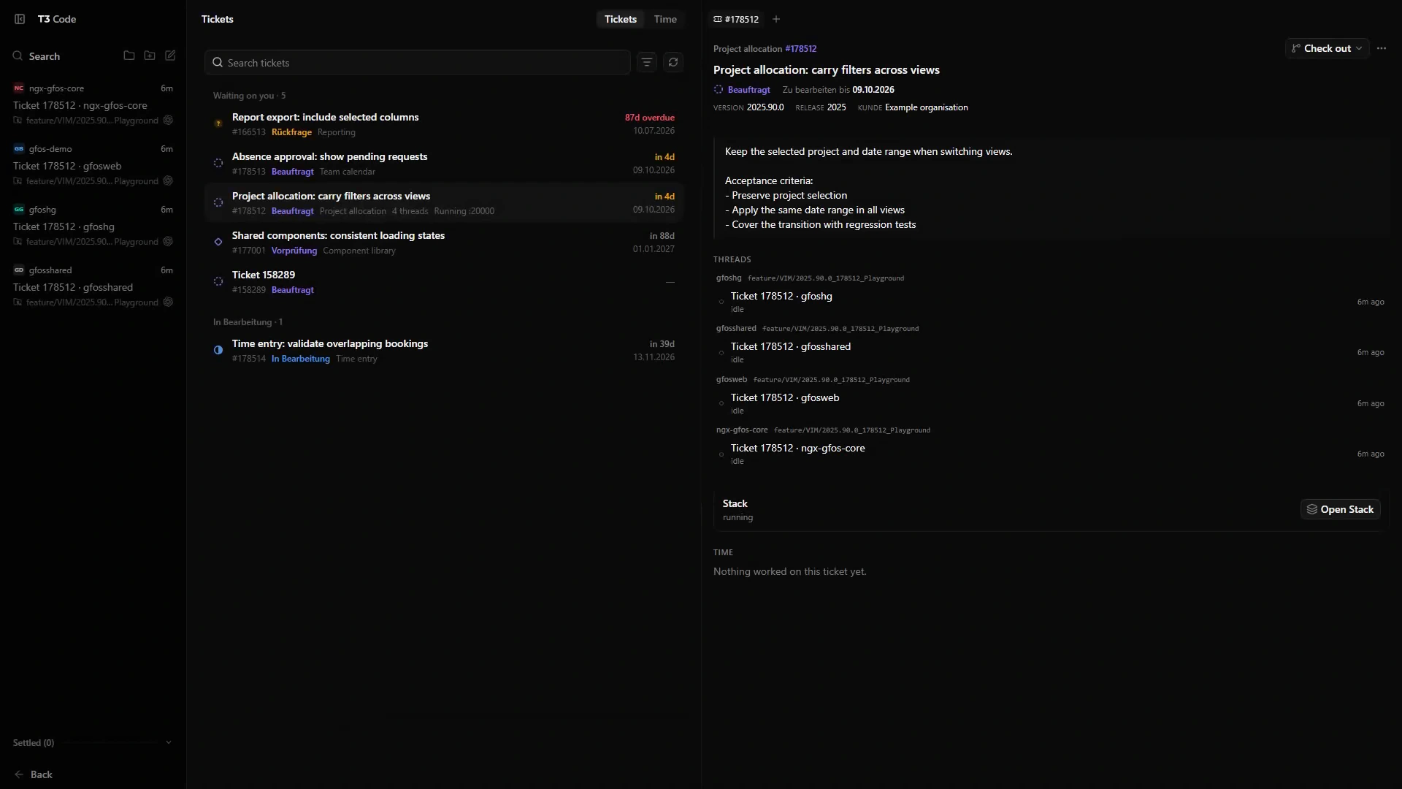Switch to the Time tab
This screenshot has width=1402, height=789.
click(x=665, y=19)
